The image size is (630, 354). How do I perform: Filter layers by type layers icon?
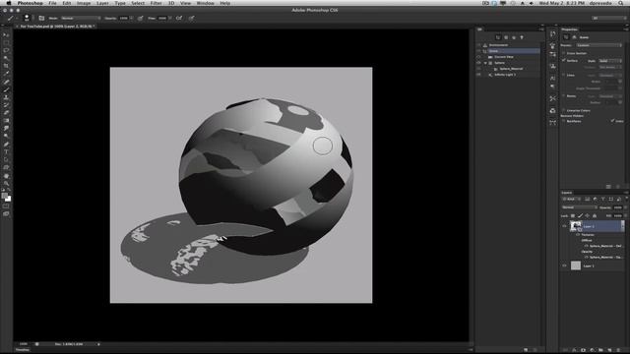[x=603, y=199]
